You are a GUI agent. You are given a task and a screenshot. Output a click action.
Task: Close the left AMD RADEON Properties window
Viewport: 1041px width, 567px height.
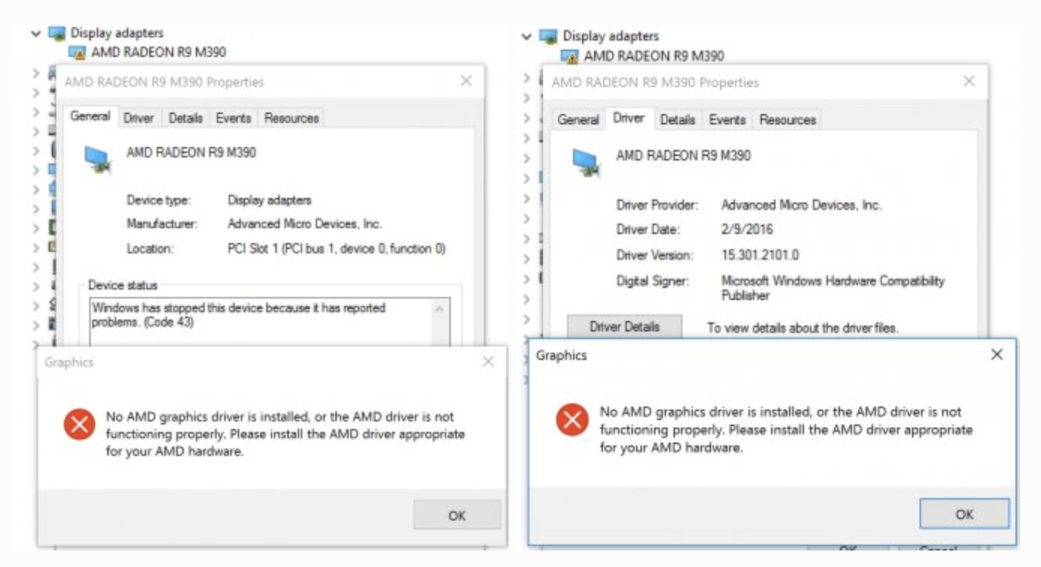pos(466,81)
